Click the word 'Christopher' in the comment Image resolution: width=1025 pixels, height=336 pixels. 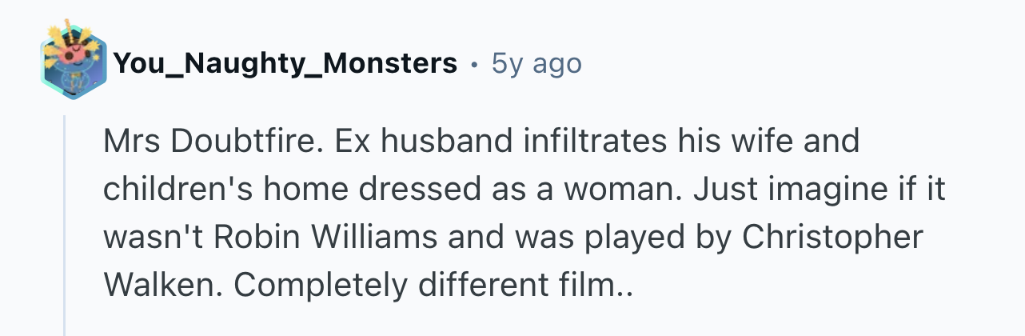[x=832, y=238]
